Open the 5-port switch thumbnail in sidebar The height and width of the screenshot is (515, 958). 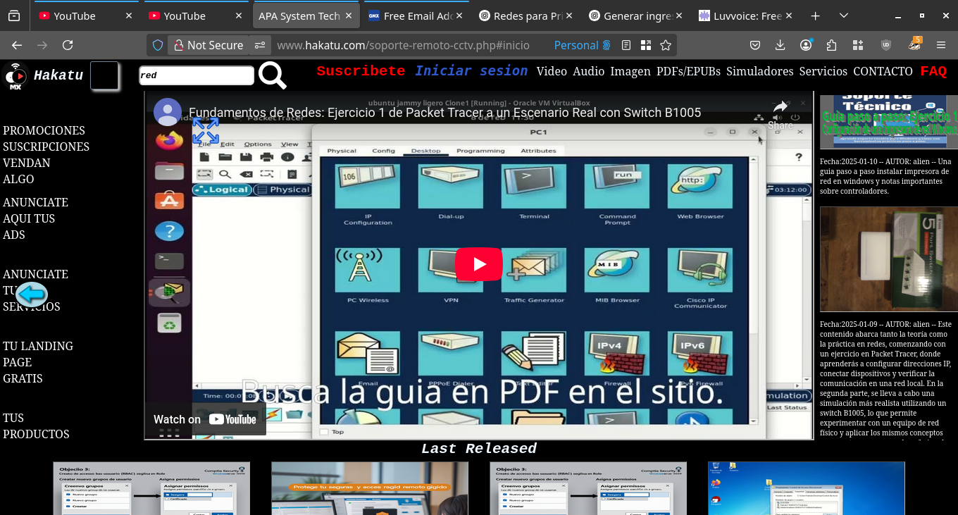pyautogui.click(x=888, y=259)
